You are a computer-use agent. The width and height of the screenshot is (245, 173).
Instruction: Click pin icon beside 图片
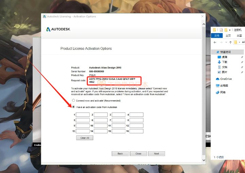(x=242, y=72)
